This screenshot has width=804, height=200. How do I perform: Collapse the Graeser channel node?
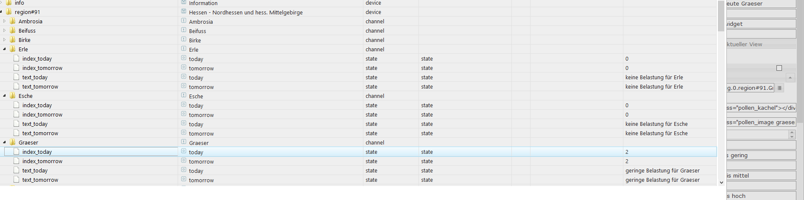[x=4, y=142]
